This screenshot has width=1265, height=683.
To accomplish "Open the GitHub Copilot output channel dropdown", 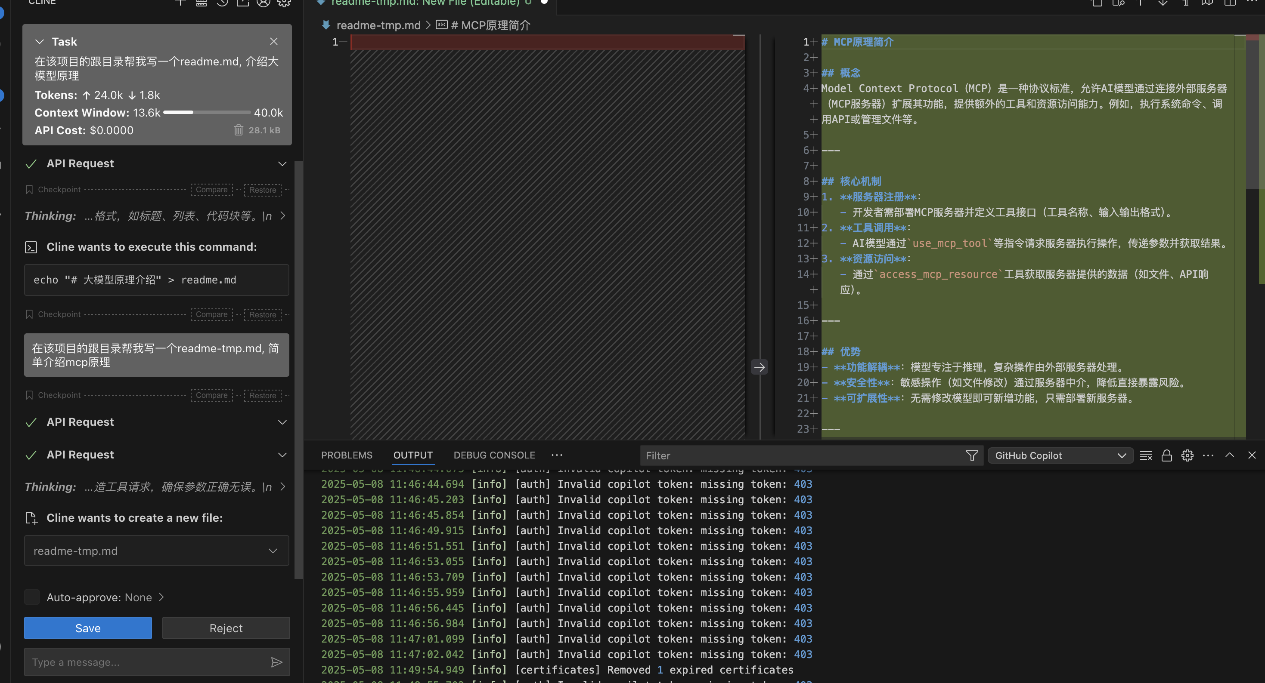I will point(1060,455).
